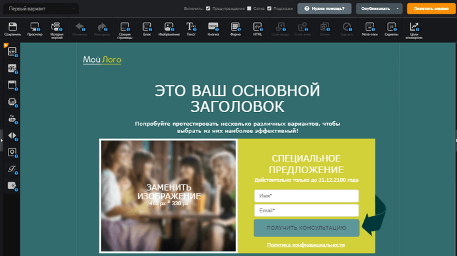
Task: Select the СПЕЦИАЛЬНОЕ ПРЕДЛОЖЕНИЕ heading text
Action: pos(306,164)
